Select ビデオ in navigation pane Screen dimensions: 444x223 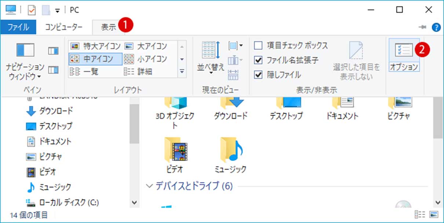(x=40, y=172)
